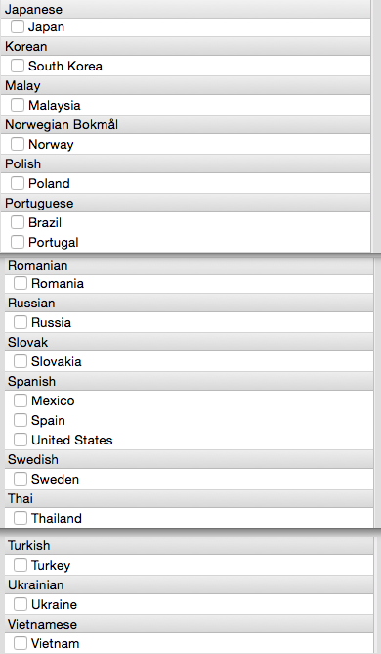
Task: Enable Brazil under Portuguese
Action: pyautogui.click(x=18, y=222)
